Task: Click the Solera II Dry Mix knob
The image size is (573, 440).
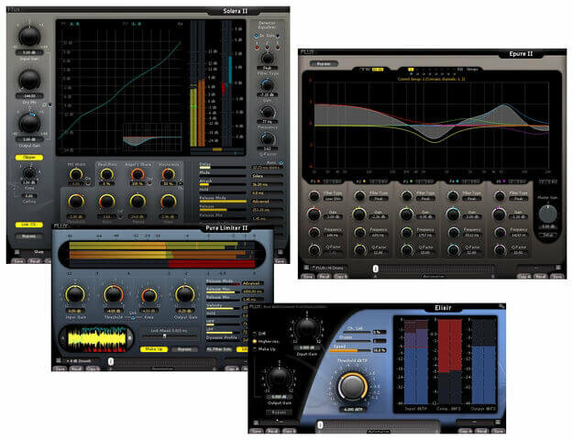Action: coord(29,80)
